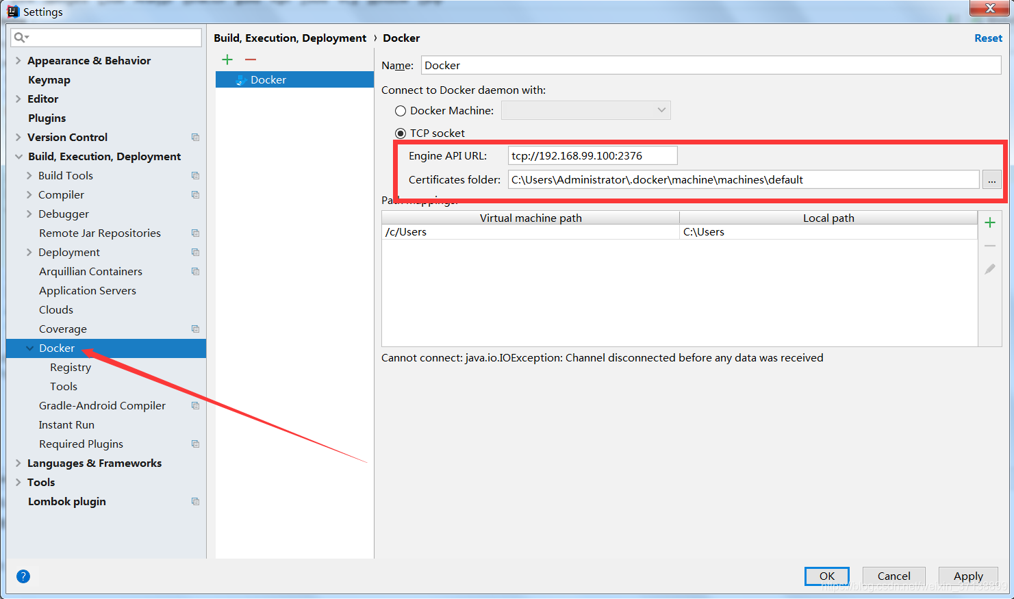
Task: Expand Version Control section
Action: tap(18, 138)
